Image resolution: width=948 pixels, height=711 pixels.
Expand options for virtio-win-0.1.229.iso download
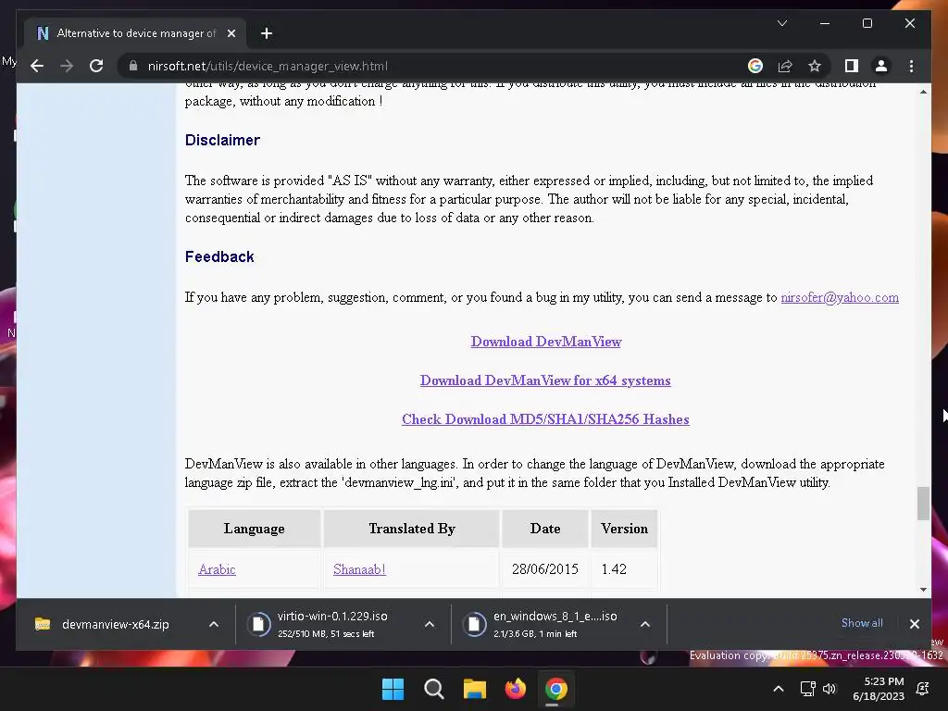click(x=430, y=625)
